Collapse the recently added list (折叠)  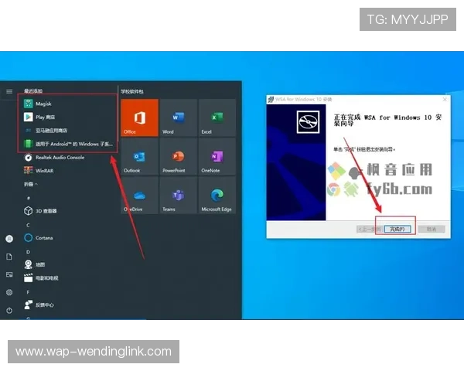pos(31,184)
